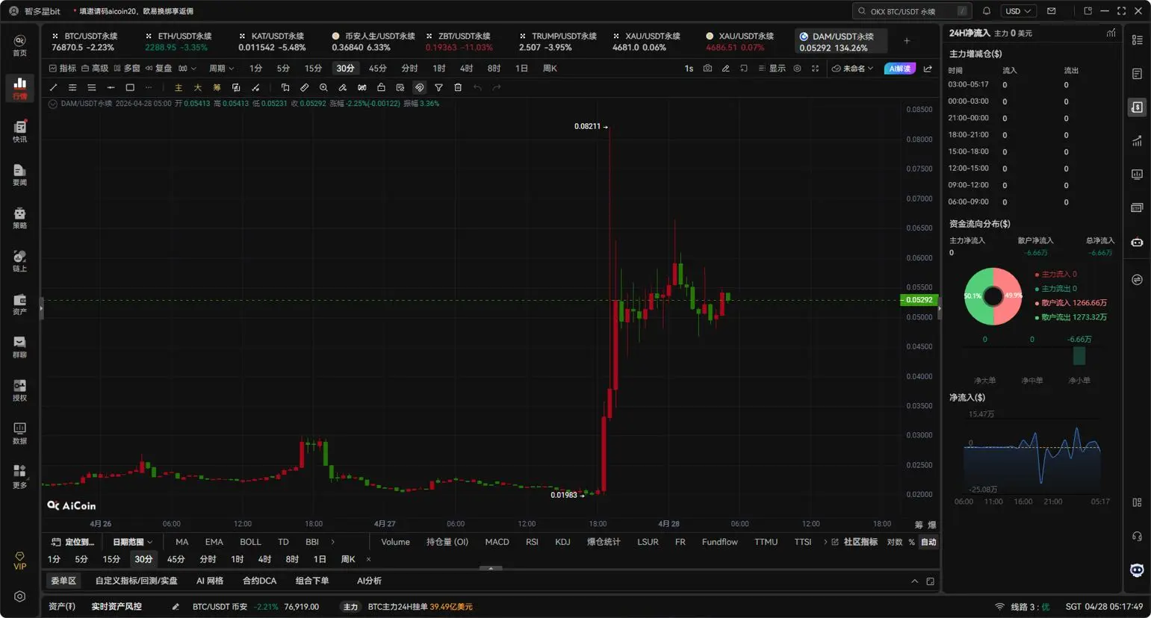This screenshot has height=618, width=1151.
Task: Click the fund flow donut chart
Action: (x=993, y=296)
